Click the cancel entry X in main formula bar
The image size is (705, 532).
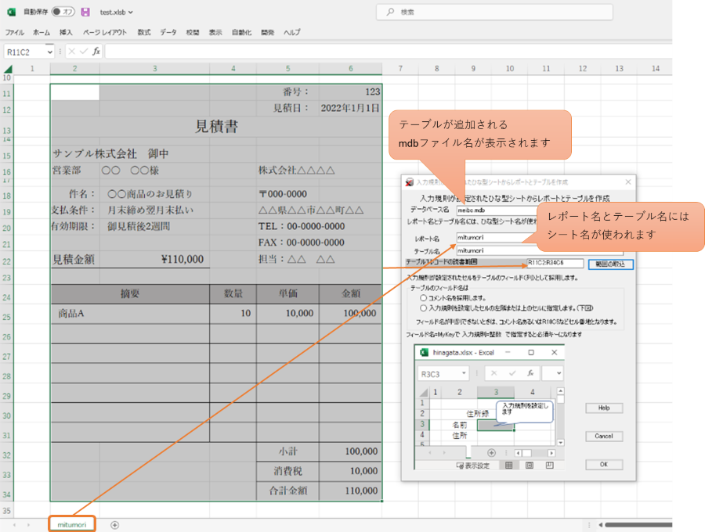71,52
